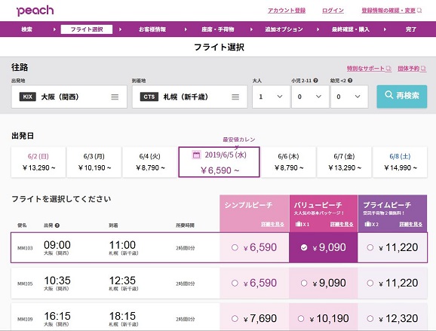View details link under シンプルピーチ
The width and height of the screenshot is (436, 331).
(x=272, y=224)
